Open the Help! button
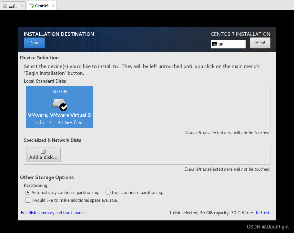 click(x=260, y=43)
